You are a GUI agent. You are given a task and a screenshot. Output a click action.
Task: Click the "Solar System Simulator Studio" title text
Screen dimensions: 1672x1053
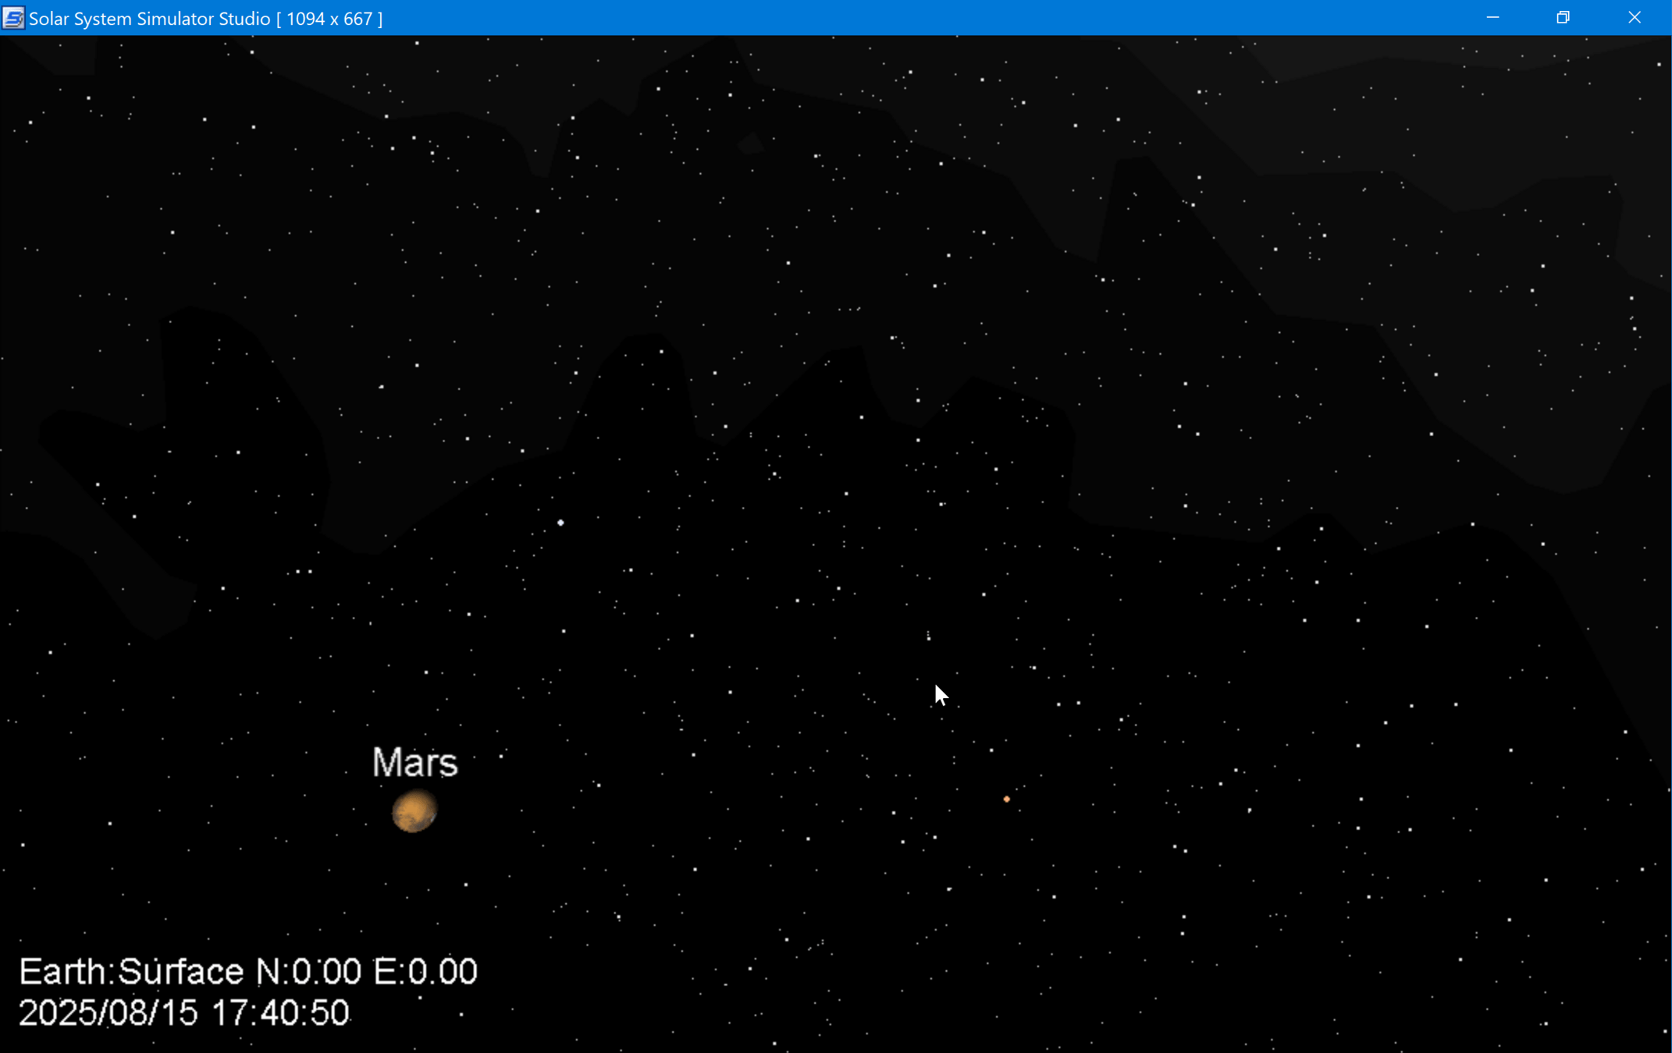(149, 19)
